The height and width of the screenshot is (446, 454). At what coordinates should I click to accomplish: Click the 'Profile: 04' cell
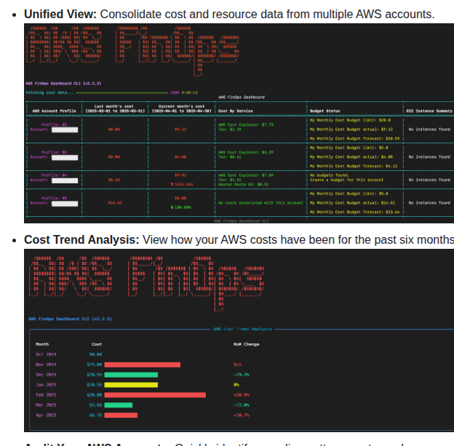click(x=54, y=175)
